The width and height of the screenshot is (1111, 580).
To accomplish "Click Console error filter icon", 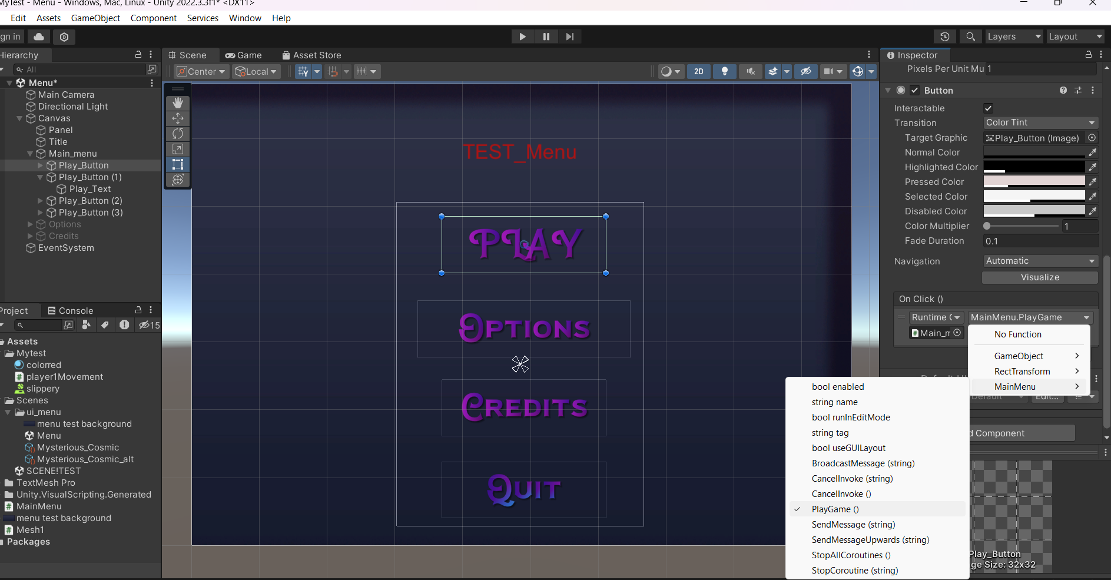I will point(124,325).
